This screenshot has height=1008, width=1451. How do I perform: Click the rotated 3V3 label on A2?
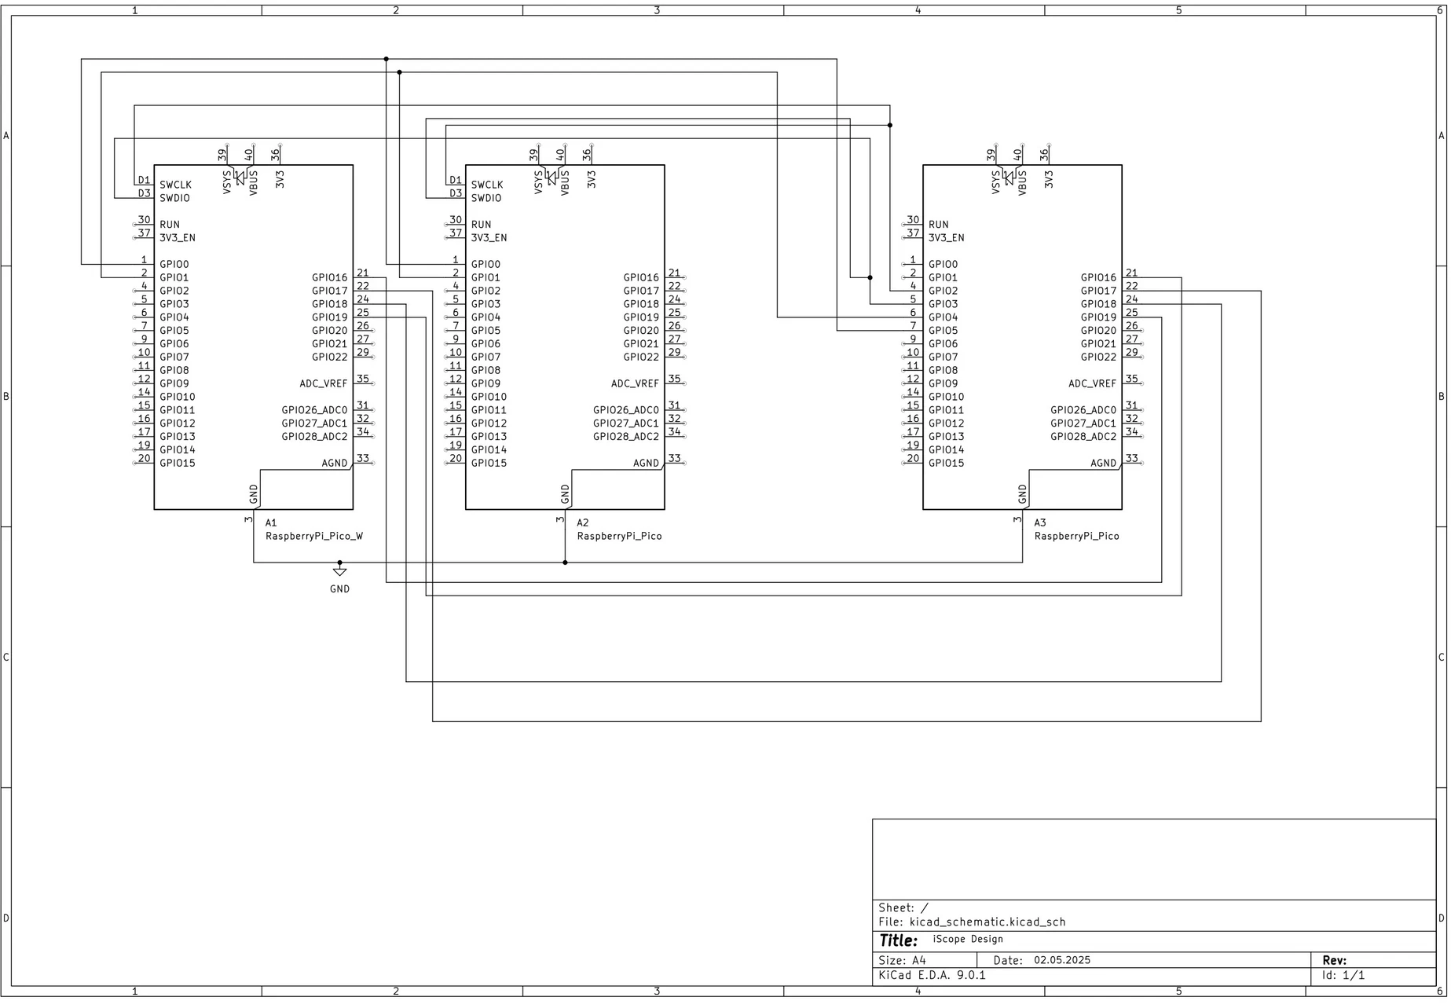tap(592, 179)
